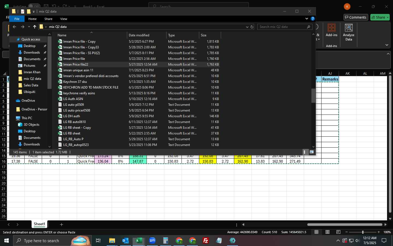Screen dimensions: 393x246
Task: Select Quick access in navigation pane
Action: pos(31,39)
